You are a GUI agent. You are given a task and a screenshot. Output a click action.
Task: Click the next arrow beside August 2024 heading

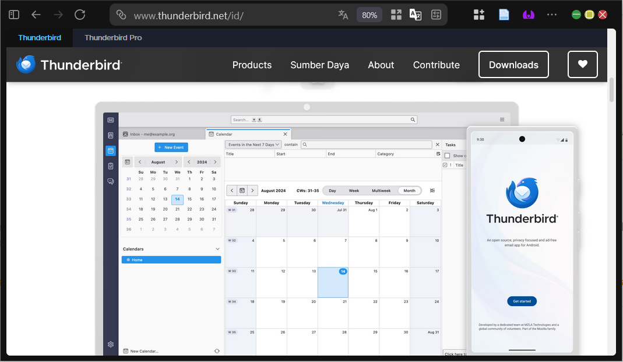[252, 191]
